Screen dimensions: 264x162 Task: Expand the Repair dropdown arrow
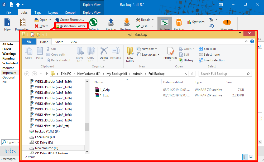tap(153, 20)
